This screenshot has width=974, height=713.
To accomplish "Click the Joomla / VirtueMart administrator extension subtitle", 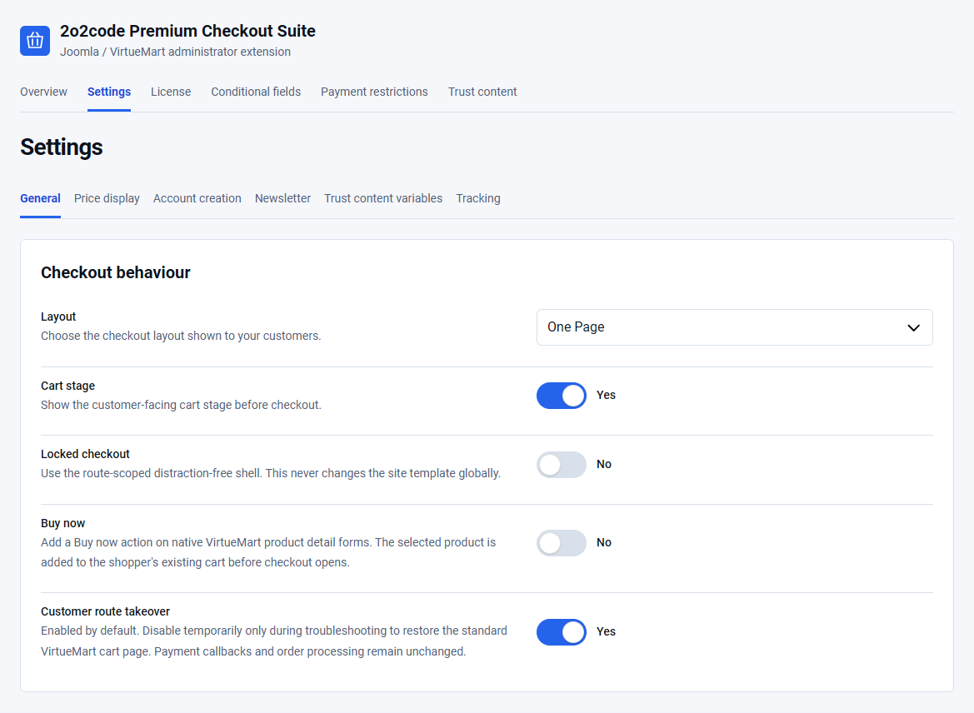I will click(x=175, y=52).
